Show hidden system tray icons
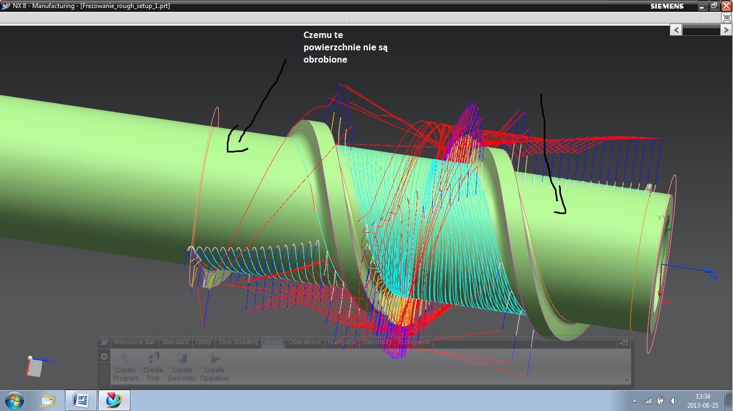The image size is (733, 411). 635,401
